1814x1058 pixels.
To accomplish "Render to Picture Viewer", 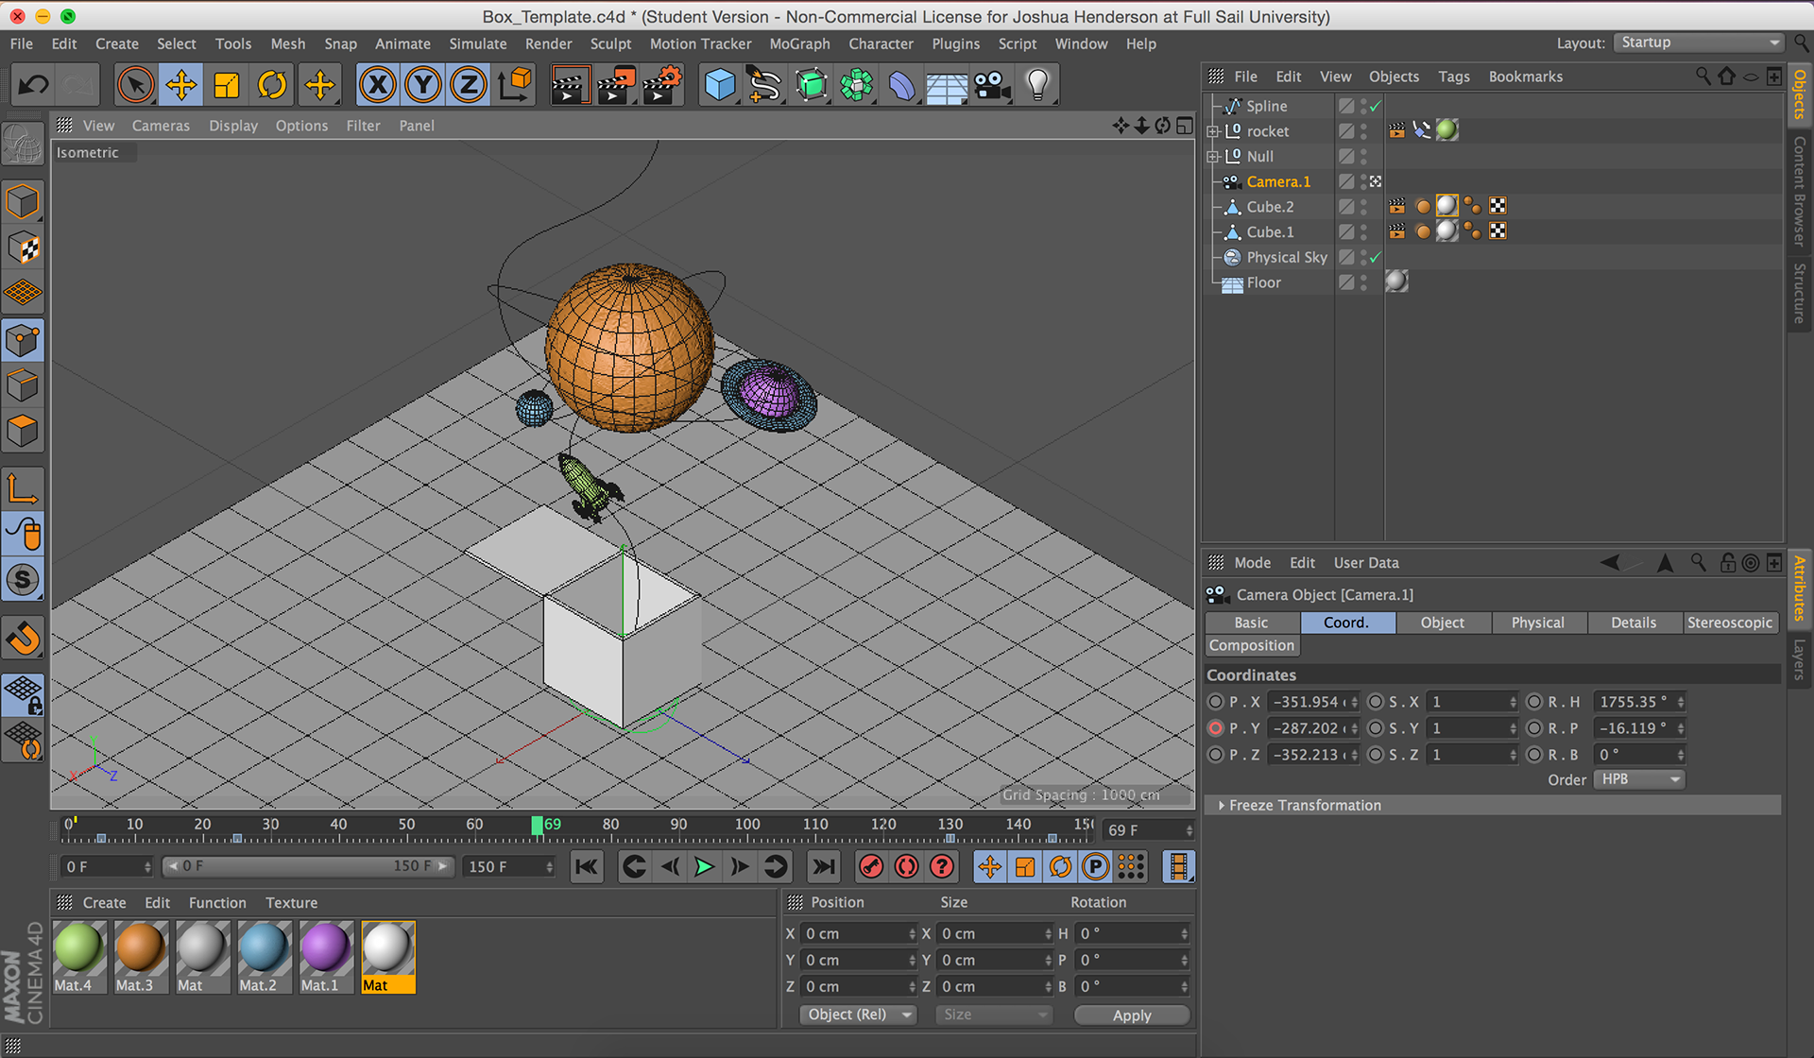I will point(616,85).
